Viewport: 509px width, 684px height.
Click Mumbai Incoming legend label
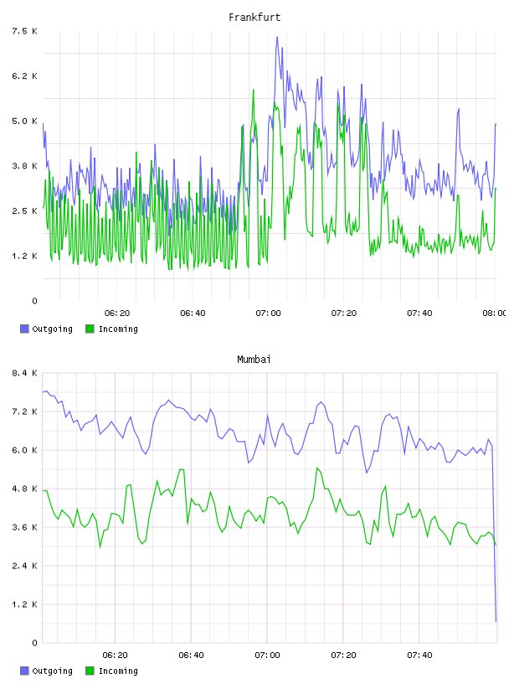tap(118, 671)
